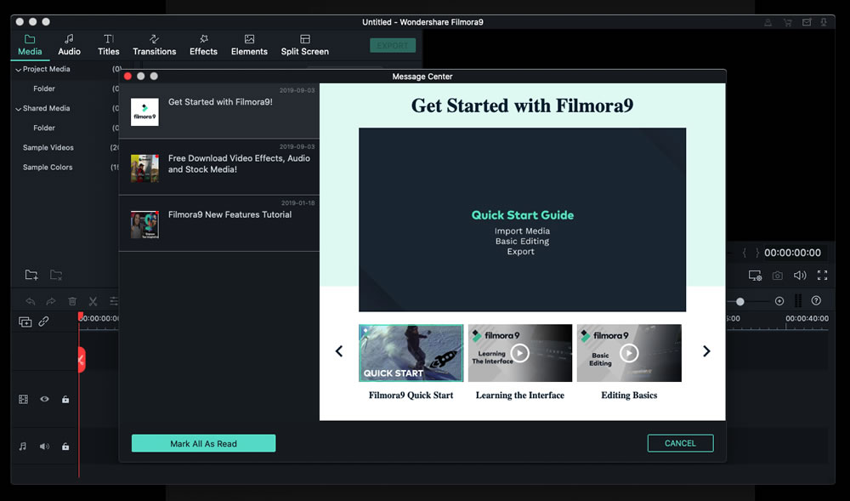
Task: Open Sample Colors in media library
Action: tap(48, 167)
